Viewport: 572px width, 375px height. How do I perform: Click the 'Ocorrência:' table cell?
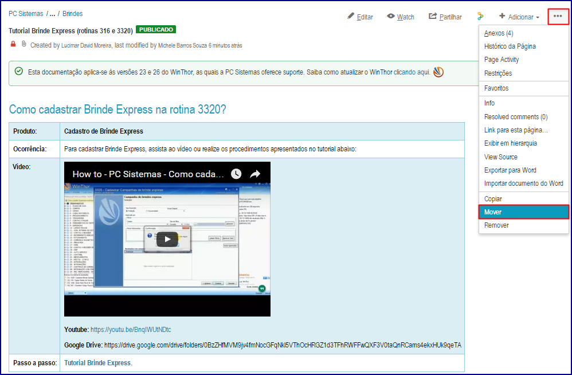pos(34,149)
